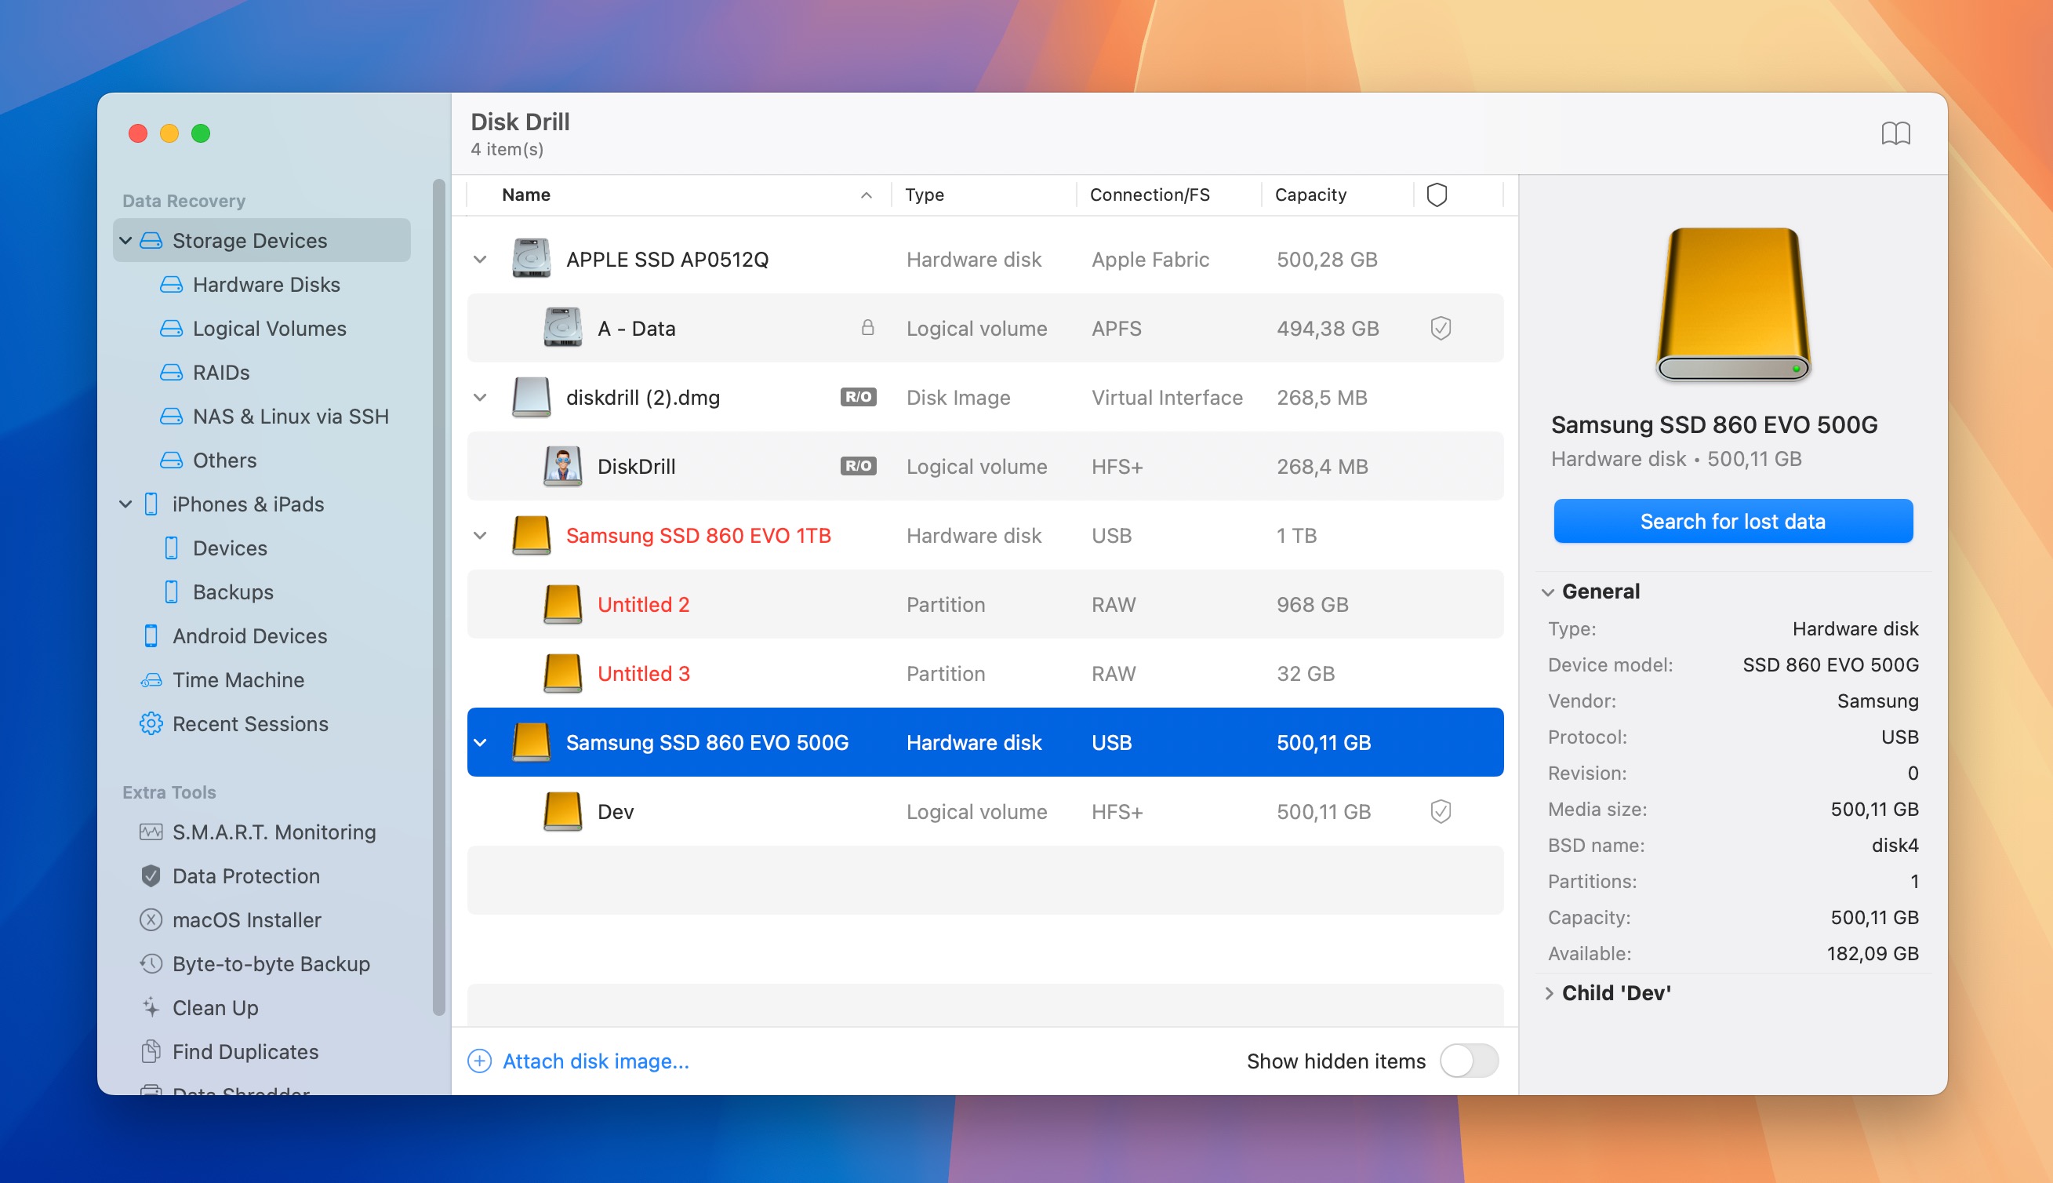Click the diskdrill (2).dmg image icon
2053x1183 pixels.
[x=531, y=397]
